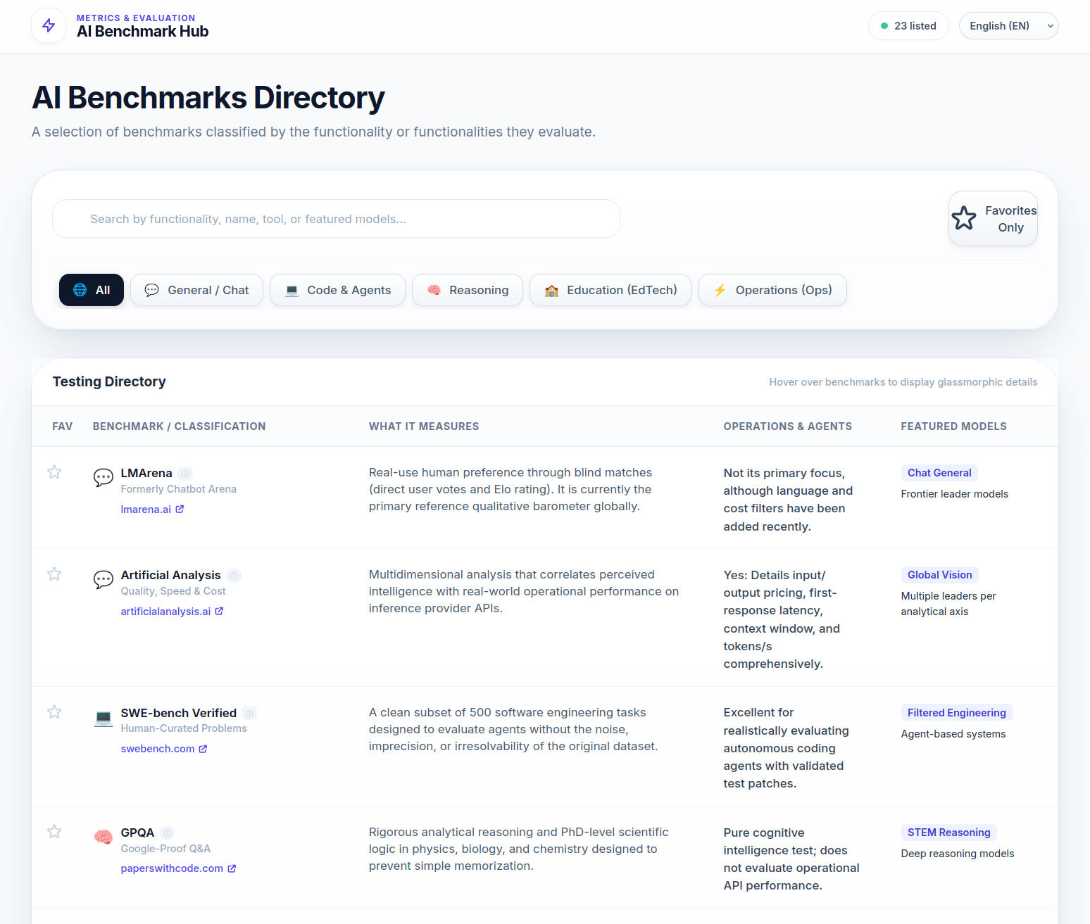The image size is (1090, 924).
Task: Click the laptop icon beside SWE-bench Verified
Action: (104, 718)
